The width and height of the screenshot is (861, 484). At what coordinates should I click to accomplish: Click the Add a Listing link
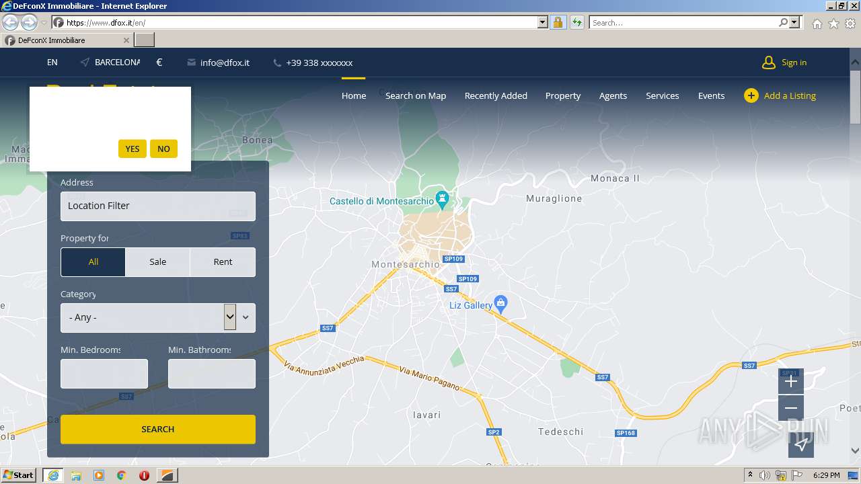790,95
